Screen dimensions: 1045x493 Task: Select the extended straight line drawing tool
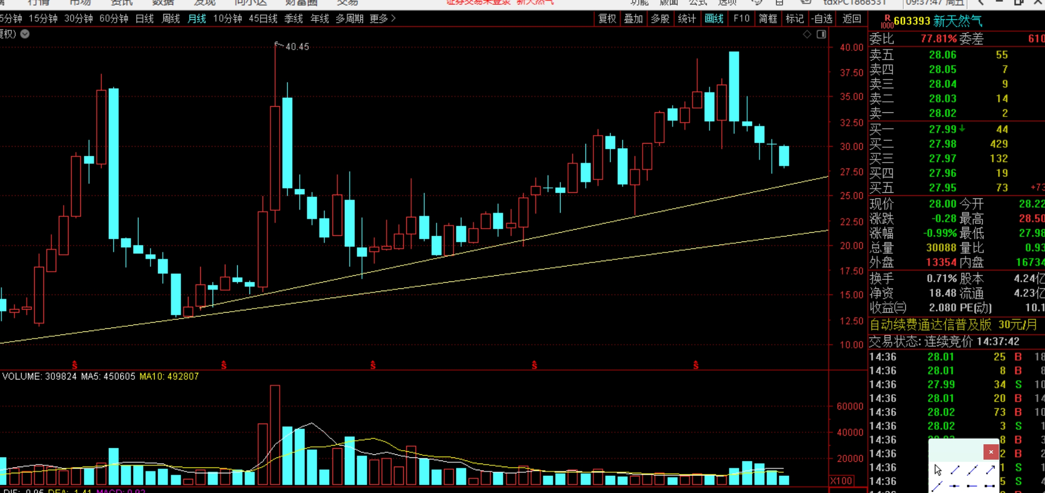click(x=973, y=470)
